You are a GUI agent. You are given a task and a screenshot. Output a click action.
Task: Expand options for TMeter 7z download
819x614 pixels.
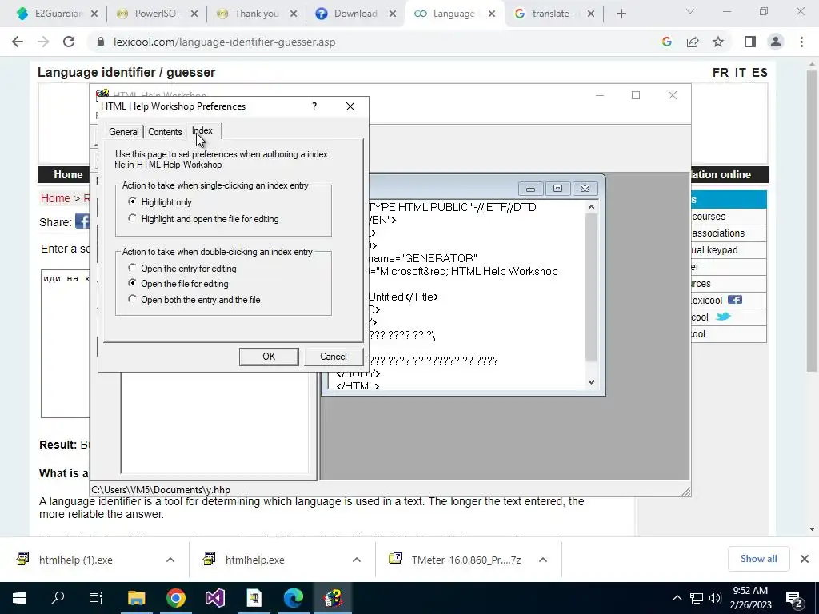coord(543,560)
